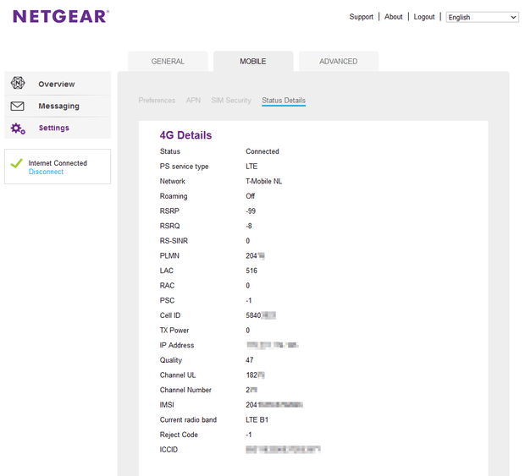Click the blurred ICCID value
The height and width of the screenshot is (476, 525).
tap(284, 450)
